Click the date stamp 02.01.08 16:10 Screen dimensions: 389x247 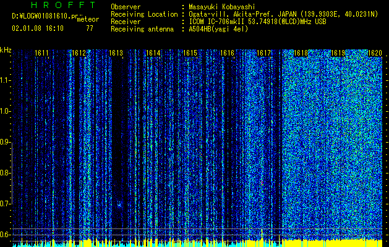point(38,28)
